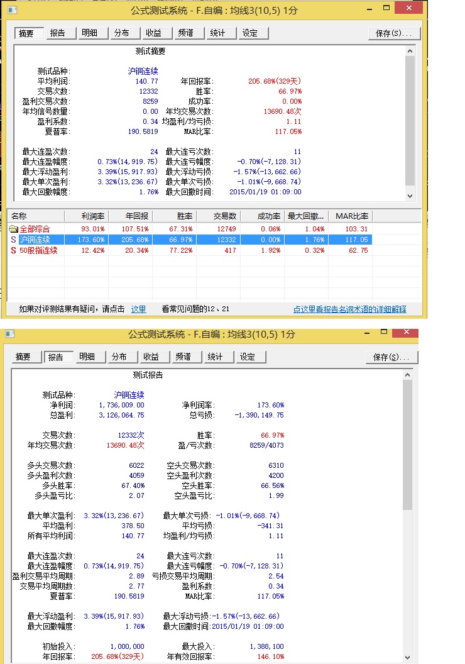The height and width of the screenshot is (664, 465).
Task: Click 总盈利 value 3,126,064.75
Action: (121, 416)
